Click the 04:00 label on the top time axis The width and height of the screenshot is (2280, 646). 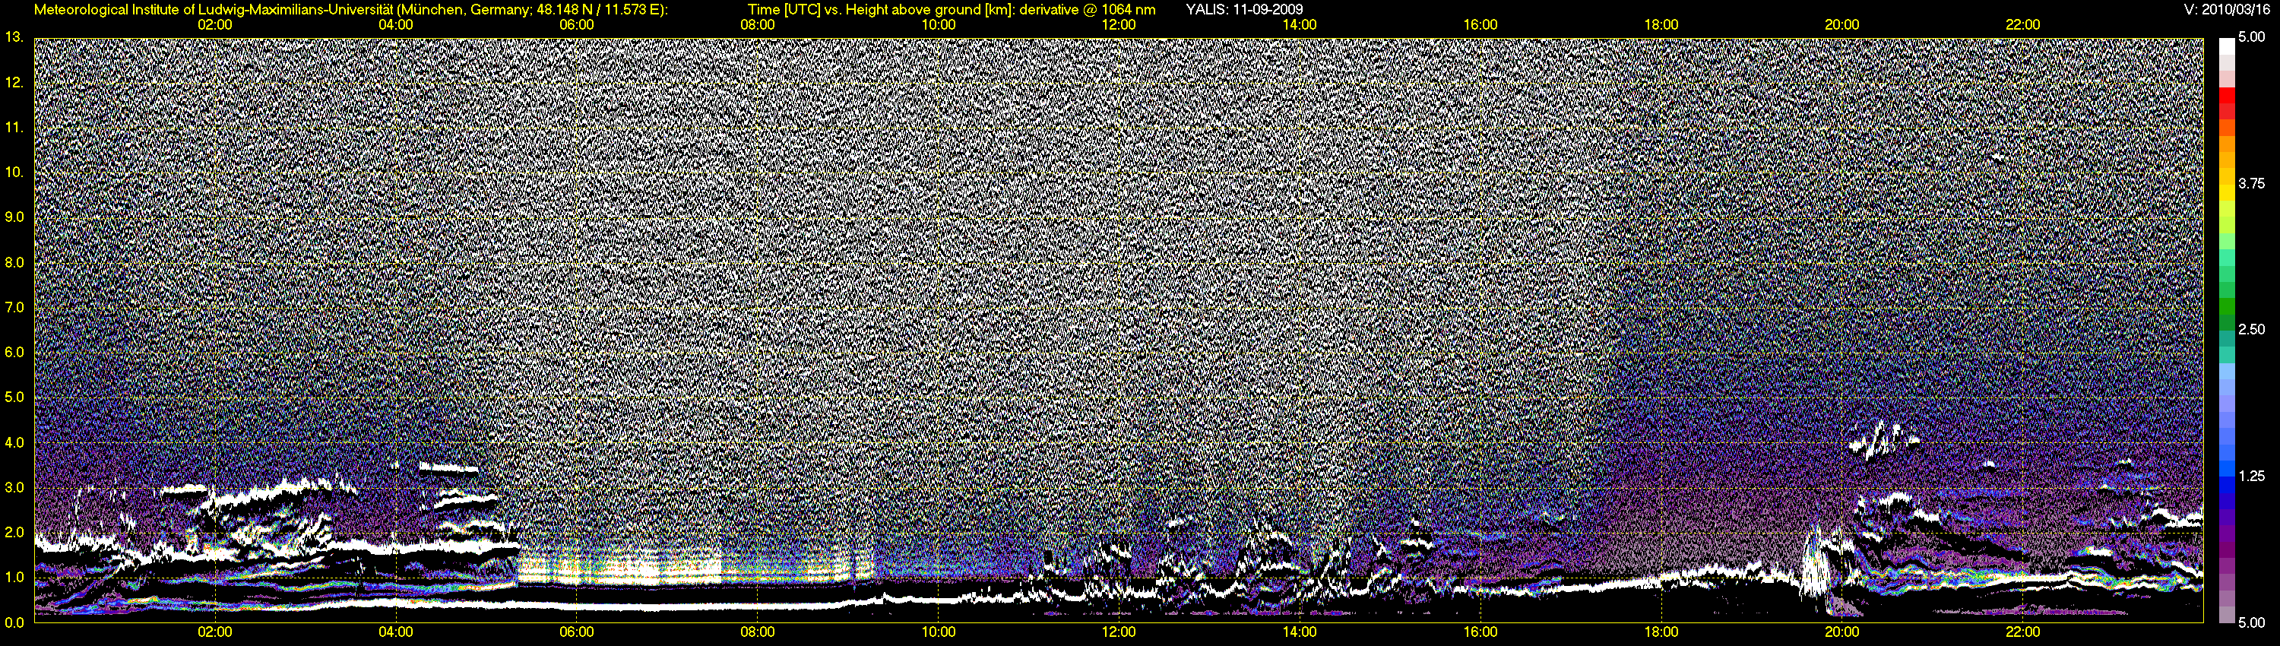tap(396, 25)
